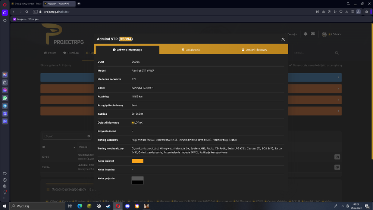Toggle visibility eye for vehicle 35894

(x=337, y=167)
